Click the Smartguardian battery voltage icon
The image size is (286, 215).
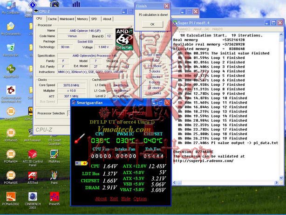[x=82, y=163]
